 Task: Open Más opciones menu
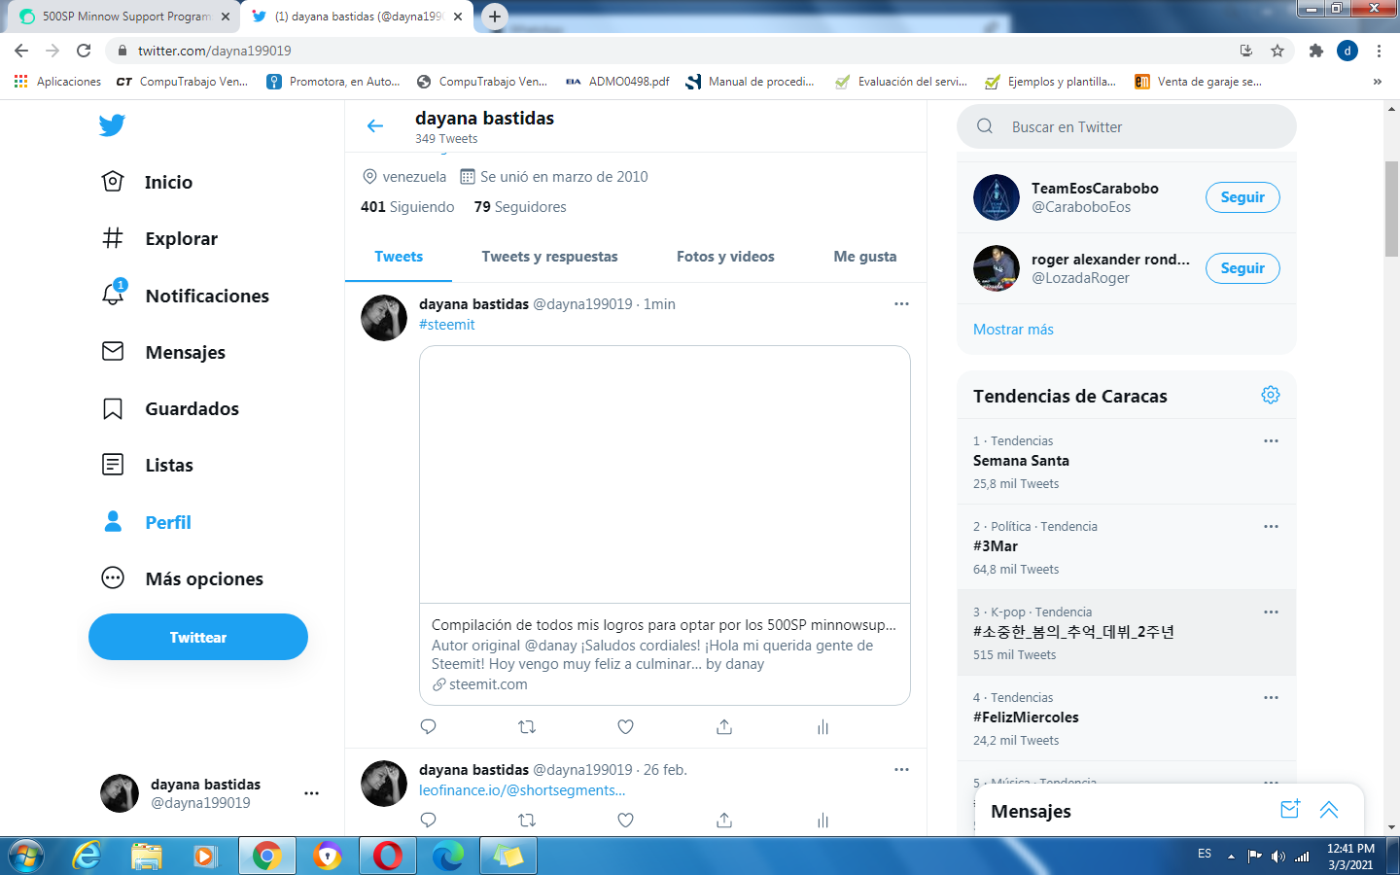[x=183, y=578]
